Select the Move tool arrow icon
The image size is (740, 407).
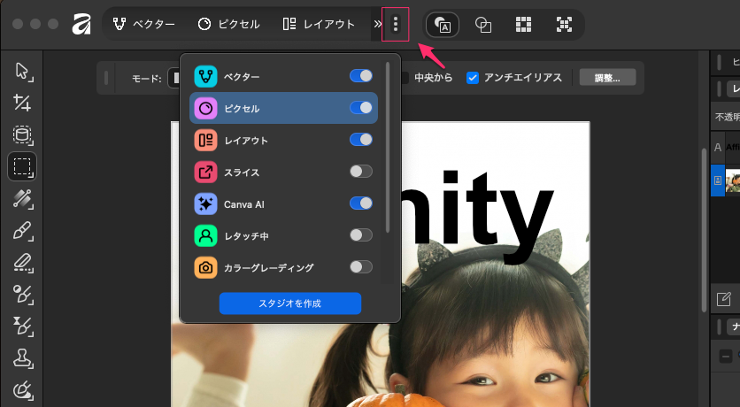22,72
